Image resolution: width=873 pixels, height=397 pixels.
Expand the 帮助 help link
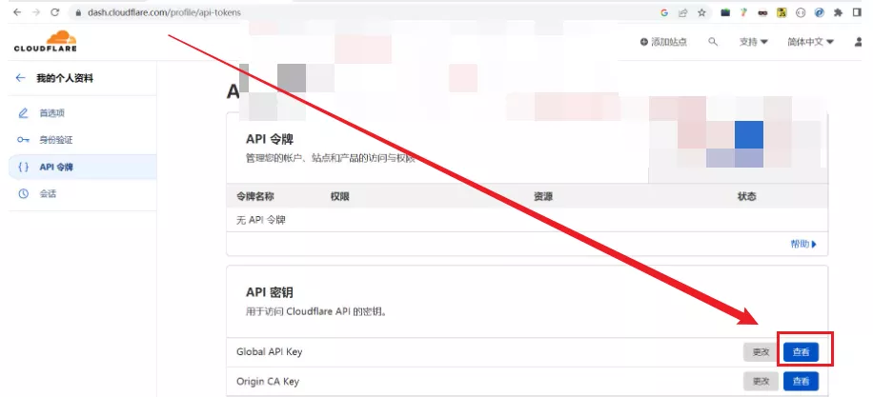click(x=803, y=244)
